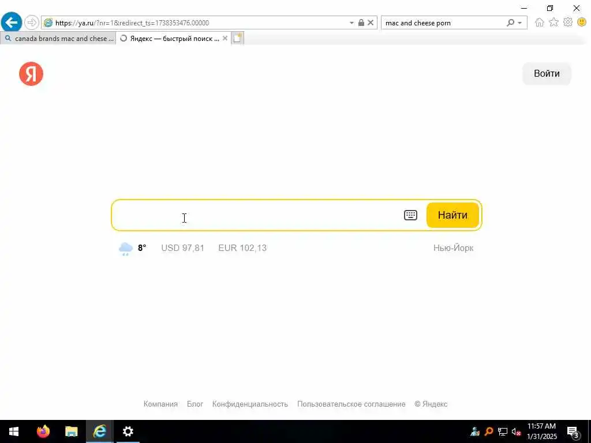The width and height of the screenshot is (591, 443).
Task: Open the Конфиденциальность footer link
Action: [x=250, y=404]
